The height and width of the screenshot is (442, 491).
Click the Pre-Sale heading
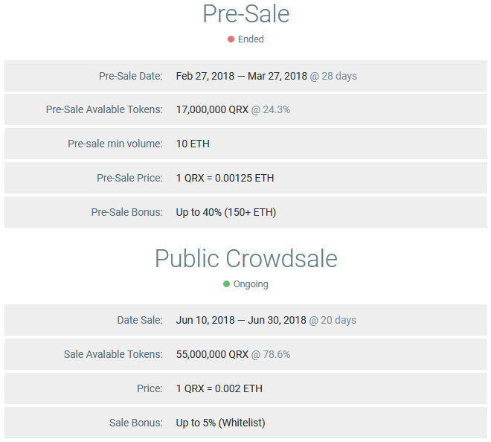click(245, 14)
